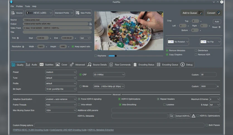This screenshot has width=233, height=135.
Task: Click the minus stepper before Height field
Action: [58, 47]
